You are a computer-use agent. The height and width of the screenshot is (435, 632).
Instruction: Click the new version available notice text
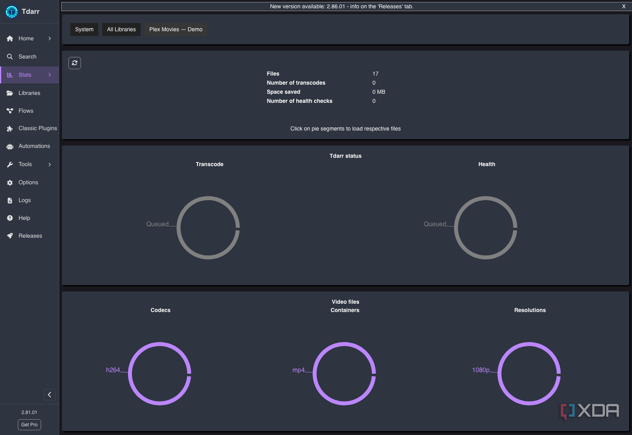tap(342, 6)
